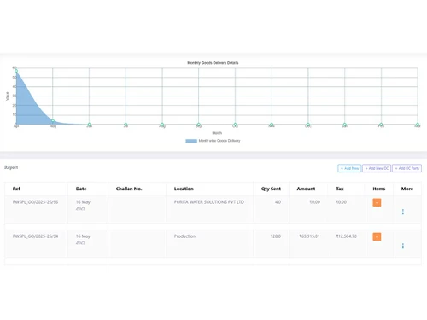Expand the items dropdown for the Production row
427x320 pixels.
tap(377, 236)
